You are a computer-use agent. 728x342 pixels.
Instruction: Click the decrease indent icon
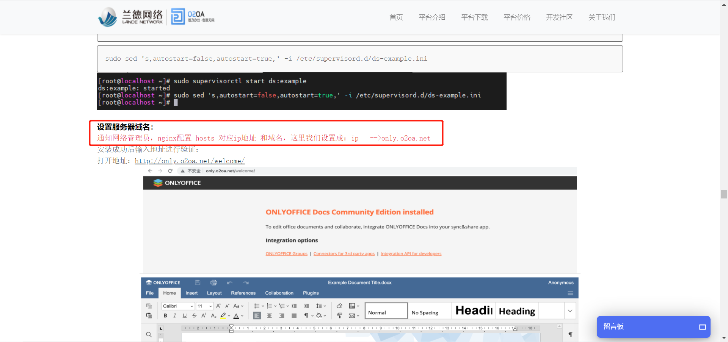[294, 306]
